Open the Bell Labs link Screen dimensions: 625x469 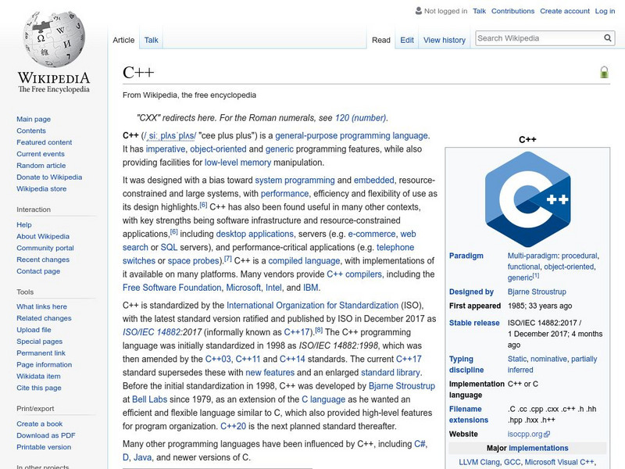149,399
